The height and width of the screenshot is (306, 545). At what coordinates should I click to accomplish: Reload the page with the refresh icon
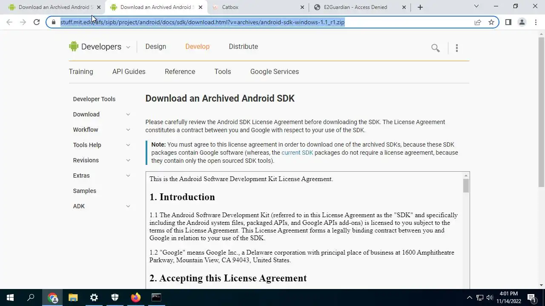(37, 22)
